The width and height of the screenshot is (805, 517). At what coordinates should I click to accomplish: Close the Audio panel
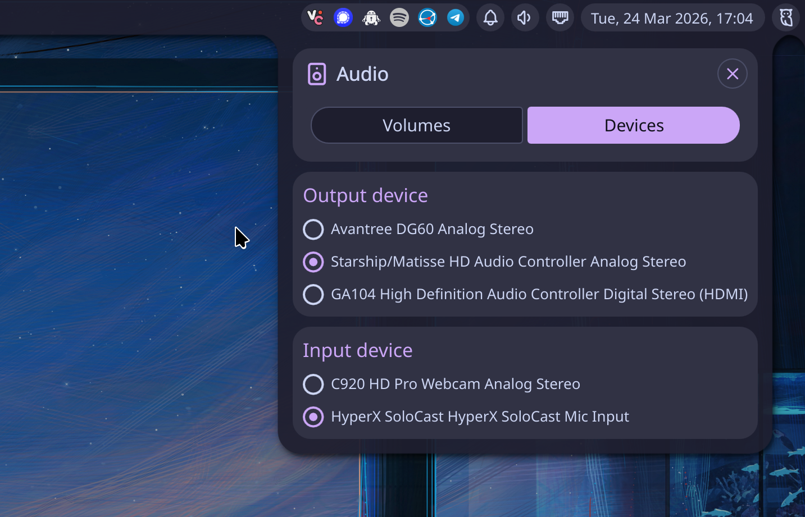[732, 74]
